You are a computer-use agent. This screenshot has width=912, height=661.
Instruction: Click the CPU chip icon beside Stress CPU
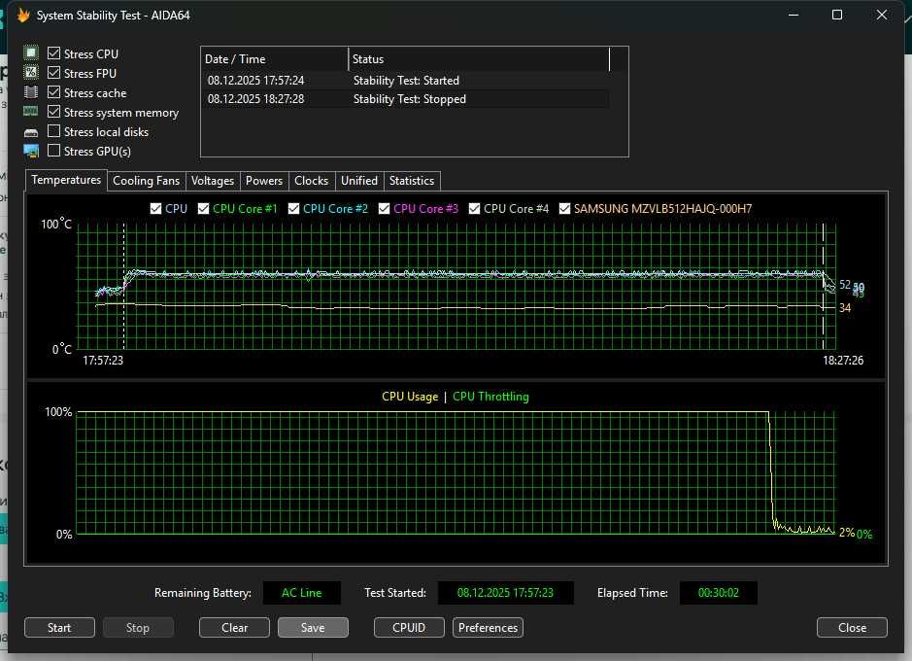pos(31,53)
